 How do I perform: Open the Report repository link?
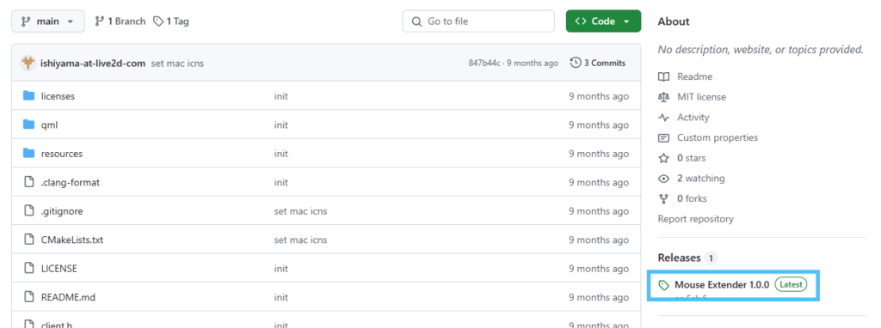pos(695,219)
